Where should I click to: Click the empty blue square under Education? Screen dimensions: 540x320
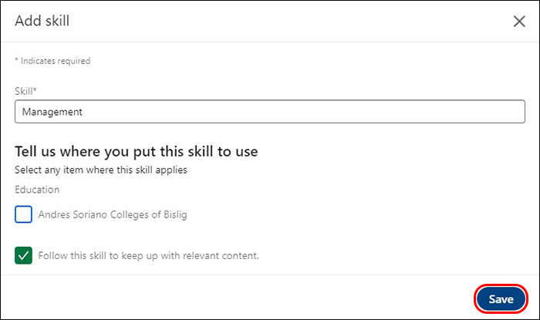pyautogui.click(x=23, y=214)
